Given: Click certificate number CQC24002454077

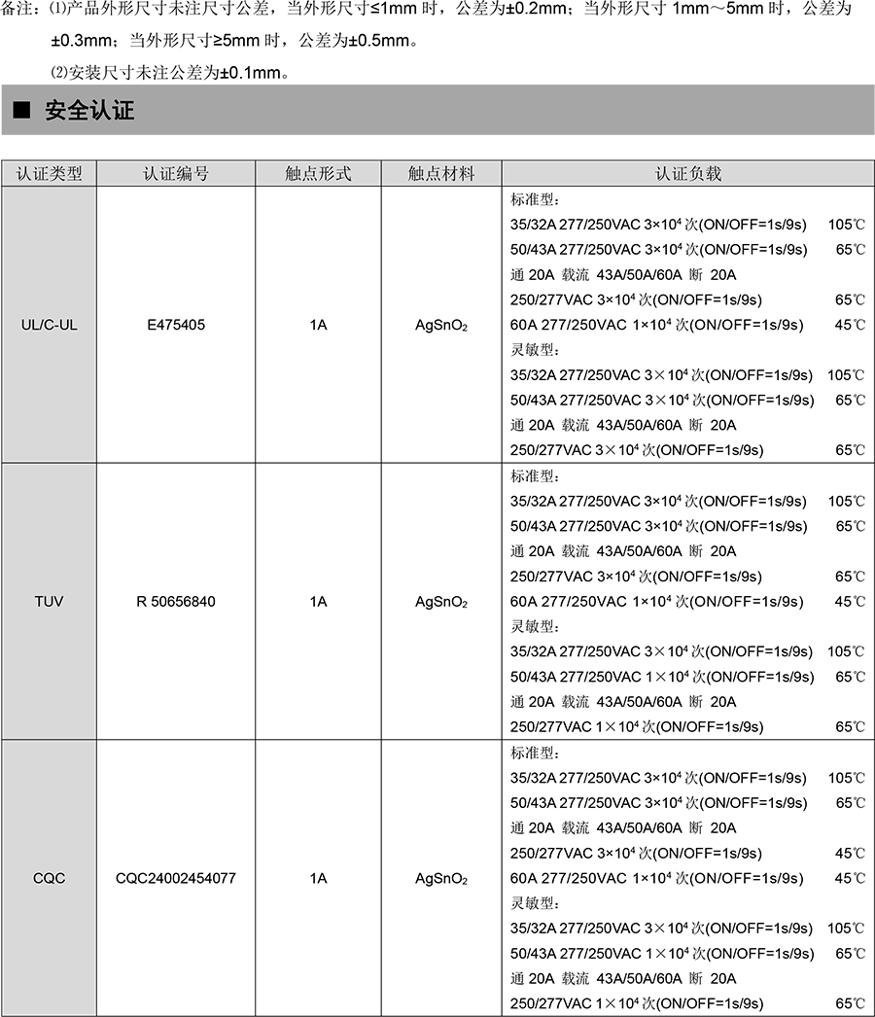Looking at the screenshot, I should pyautogui.click(x=176, y=878).
